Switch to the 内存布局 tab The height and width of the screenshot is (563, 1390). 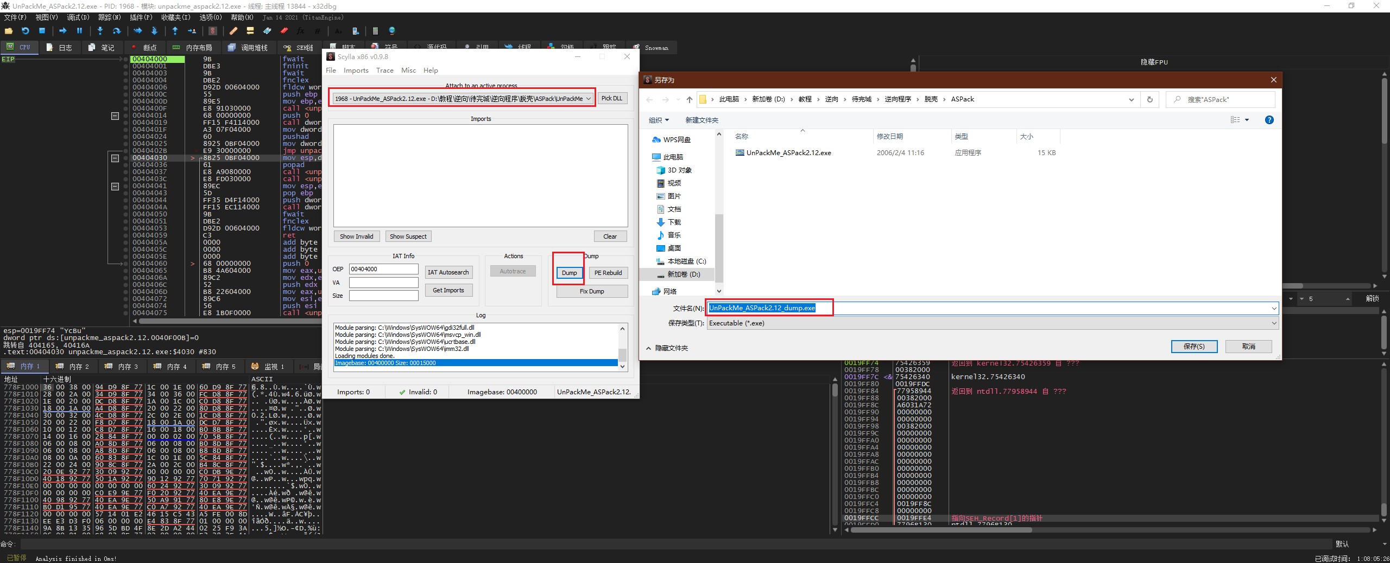(x=193, y=48)
